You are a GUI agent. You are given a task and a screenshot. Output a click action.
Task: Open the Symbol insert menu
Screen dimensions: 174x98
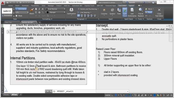(x=112, y=11)
